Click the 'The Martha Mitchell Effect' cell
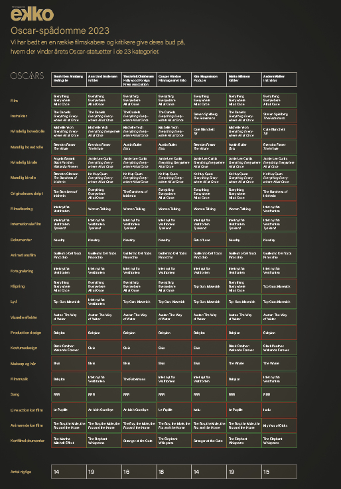The image size is (341, 489). pos(69,441)
